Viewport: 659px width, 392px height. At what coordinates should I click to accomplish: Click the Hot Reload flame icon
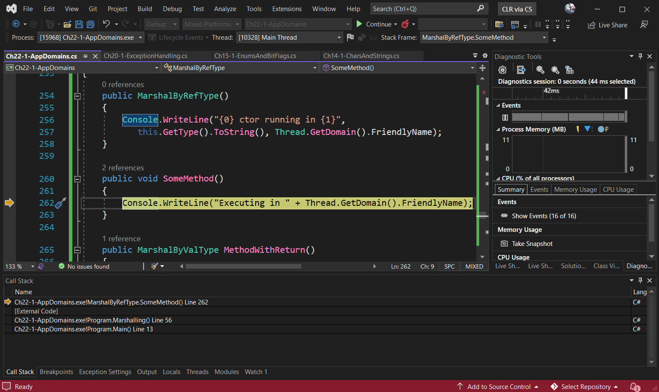(x=405, y=24)
